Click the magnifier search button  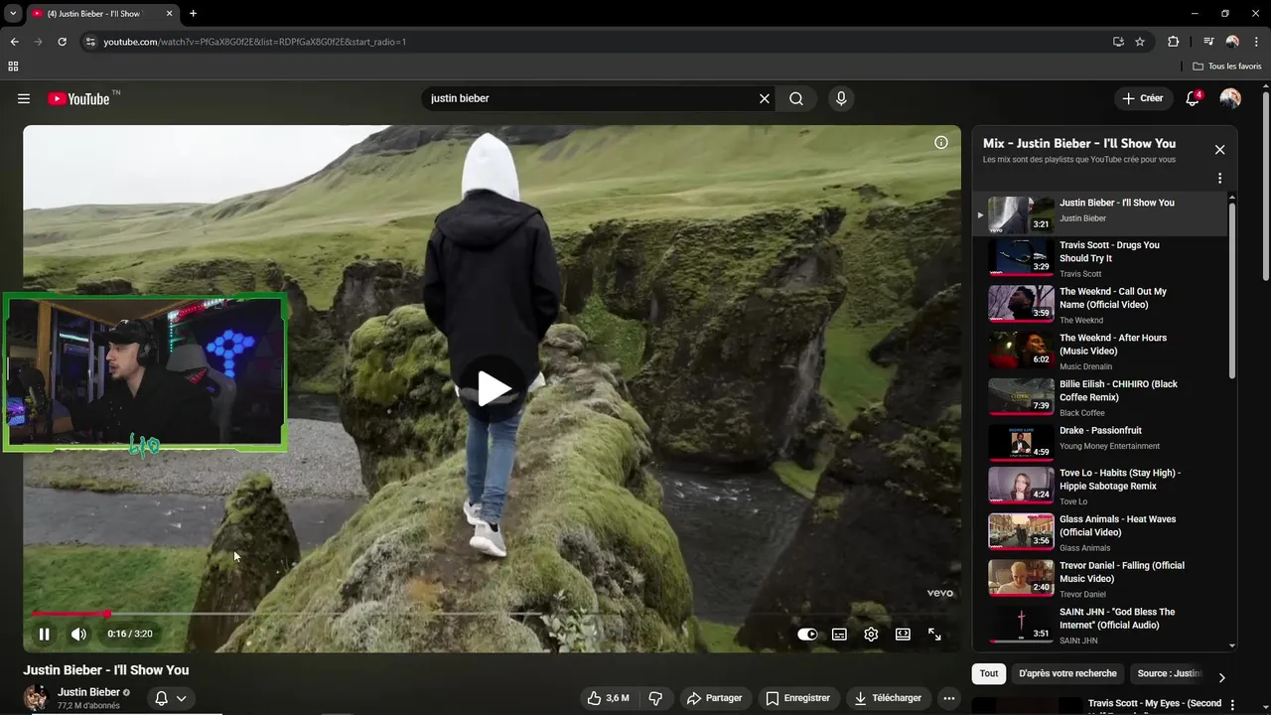(796, 98)
